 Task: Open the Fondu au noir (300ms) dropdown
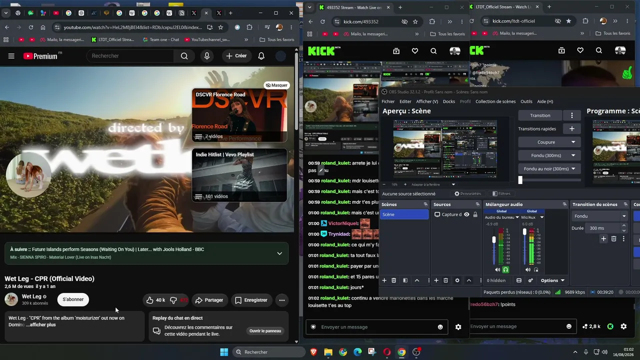pyautogui.click(x=549, y=169)
